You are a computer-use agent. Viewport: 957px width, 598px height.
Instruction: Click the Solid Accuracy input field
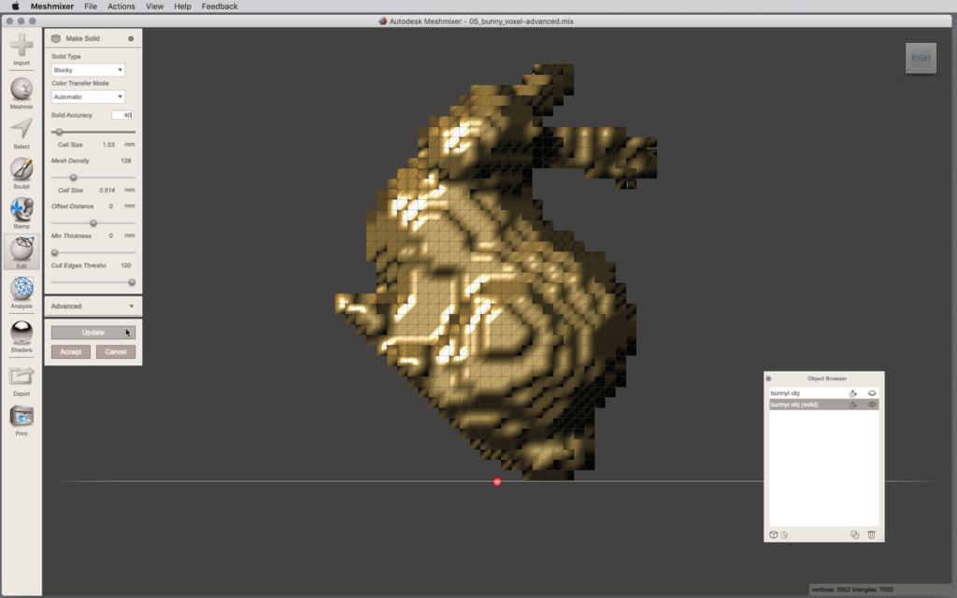pos(122,115)
